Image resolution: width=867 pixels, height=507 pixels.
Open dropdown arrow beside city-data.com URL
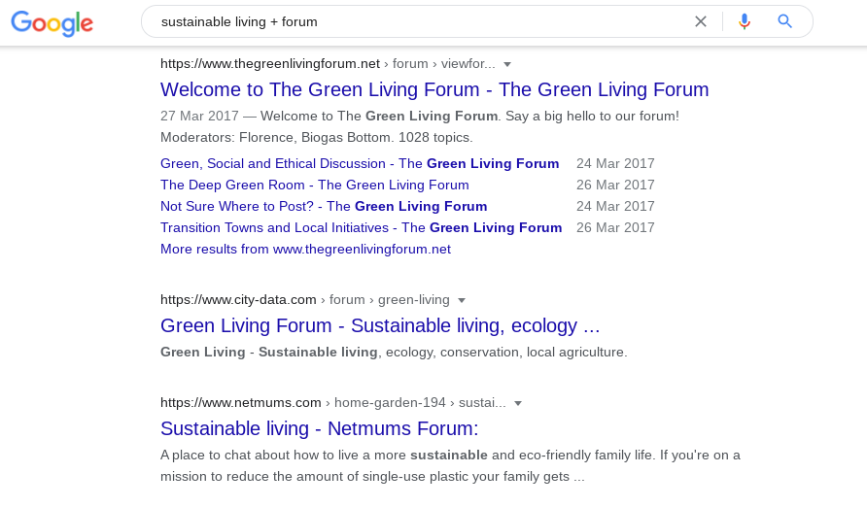point(462,300)
